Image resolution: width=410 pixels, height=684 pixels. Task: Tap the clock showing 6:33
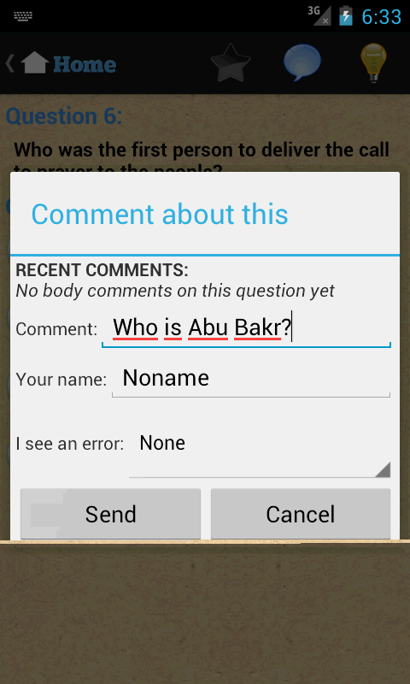coord(381,16)
